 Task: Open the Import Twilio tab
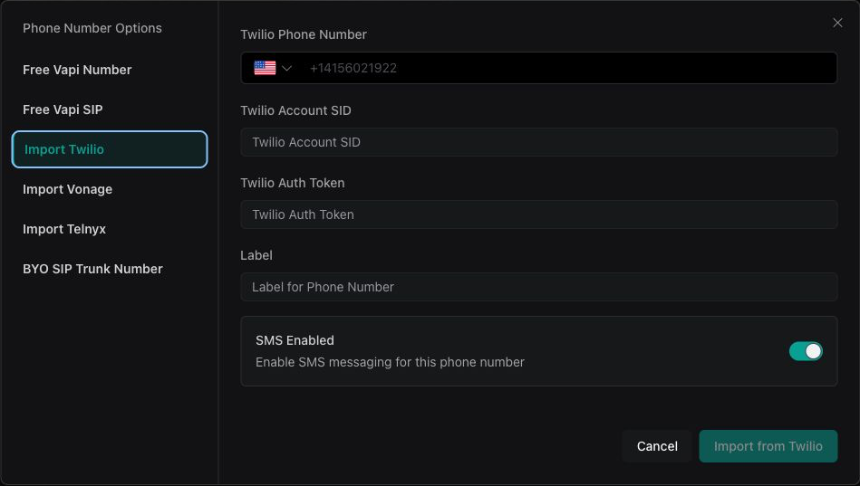110,149
